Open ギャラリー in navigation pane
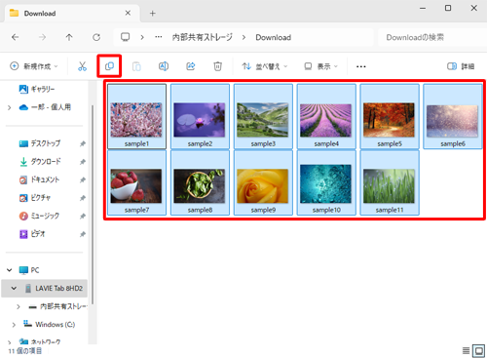 click(x=37, y=89)
